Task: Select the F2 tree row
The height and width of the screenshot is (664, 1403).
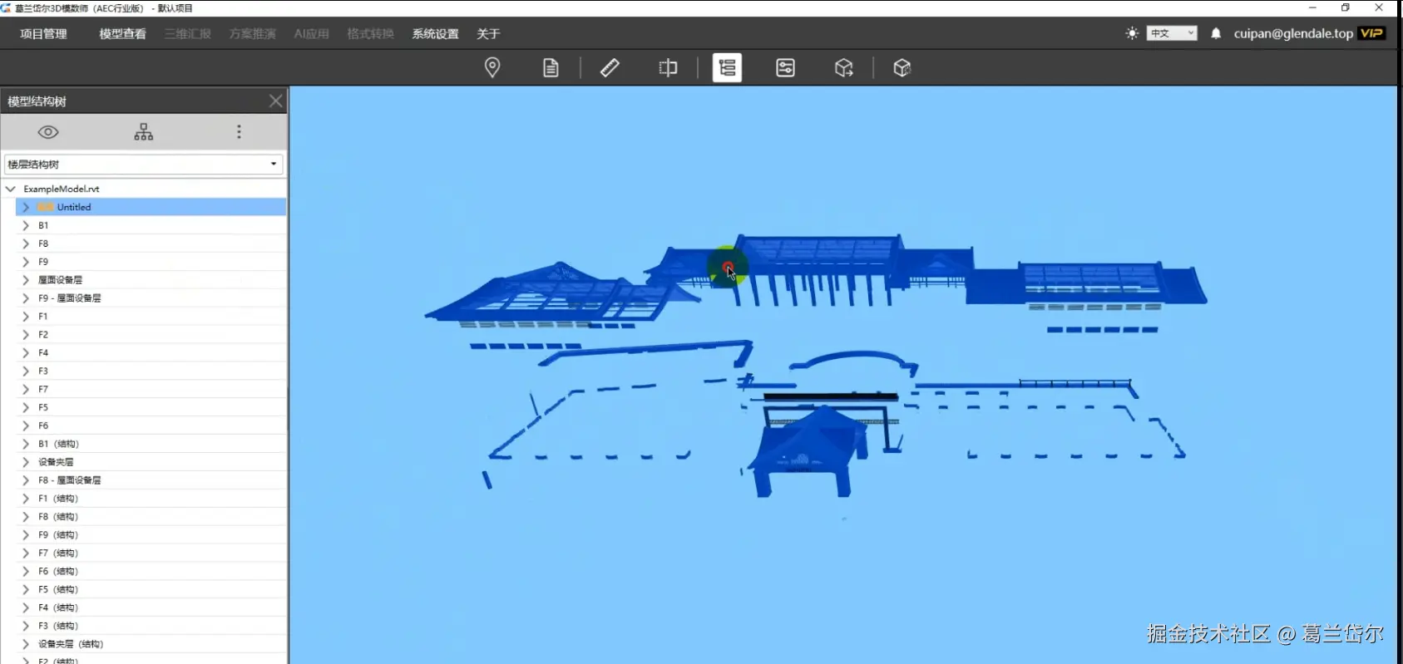Action: click(151, 335)
